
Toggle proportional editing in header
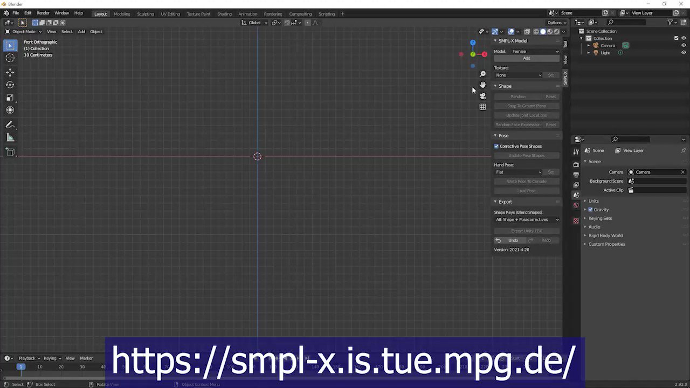[x=308, y=23]
